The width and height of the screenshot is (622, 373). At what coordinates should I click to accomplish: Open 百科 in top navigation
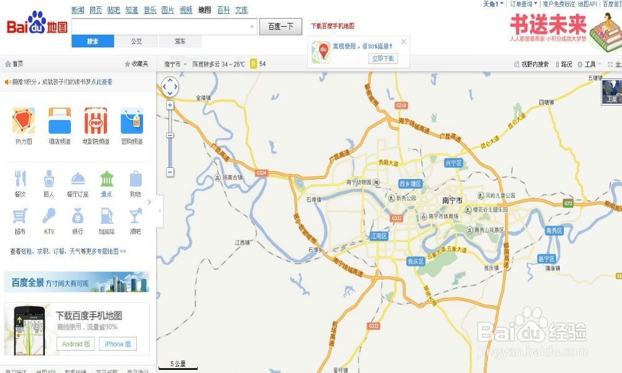point(224,10)
